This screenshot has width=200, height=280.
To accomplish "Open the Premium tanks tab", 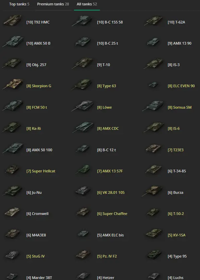I will 53,4.
